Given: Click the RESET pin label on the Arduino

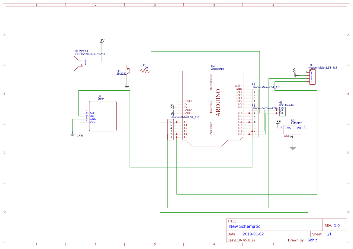Looking at the screenshot, I should [x=188, y=101].
